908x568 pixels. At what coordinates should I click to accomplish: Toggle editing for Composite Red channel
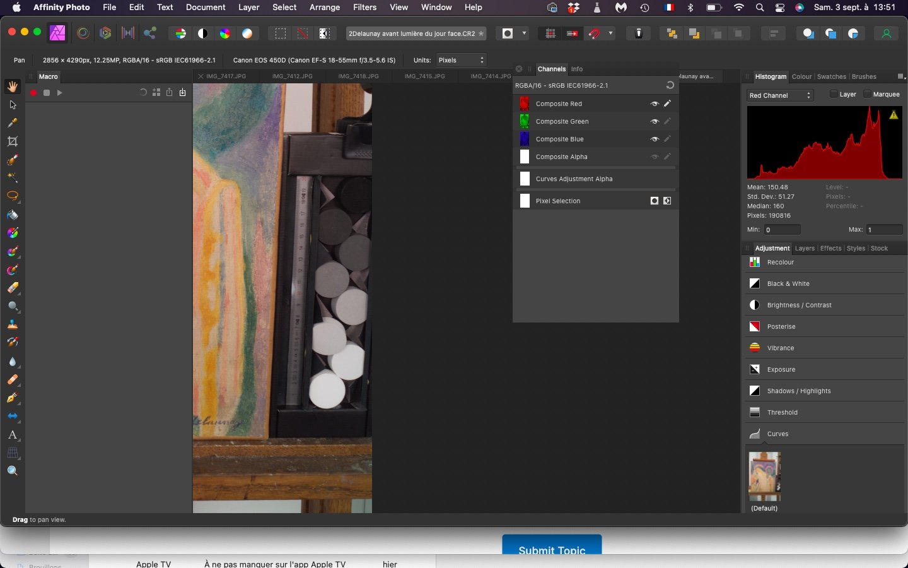[667, 104]
